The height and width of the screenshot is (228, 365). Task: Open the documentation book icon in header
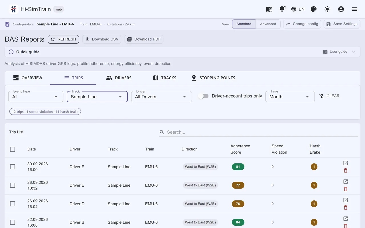click(269, 9)
